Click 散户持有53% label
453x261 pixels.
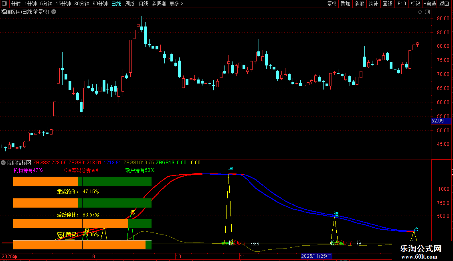(140, 170)
